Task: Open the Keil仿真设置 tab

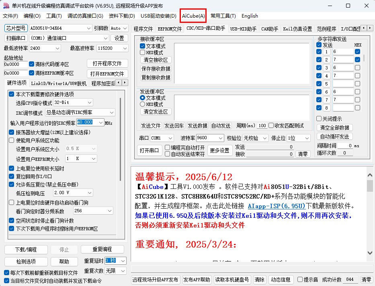Action: point(297,29)
